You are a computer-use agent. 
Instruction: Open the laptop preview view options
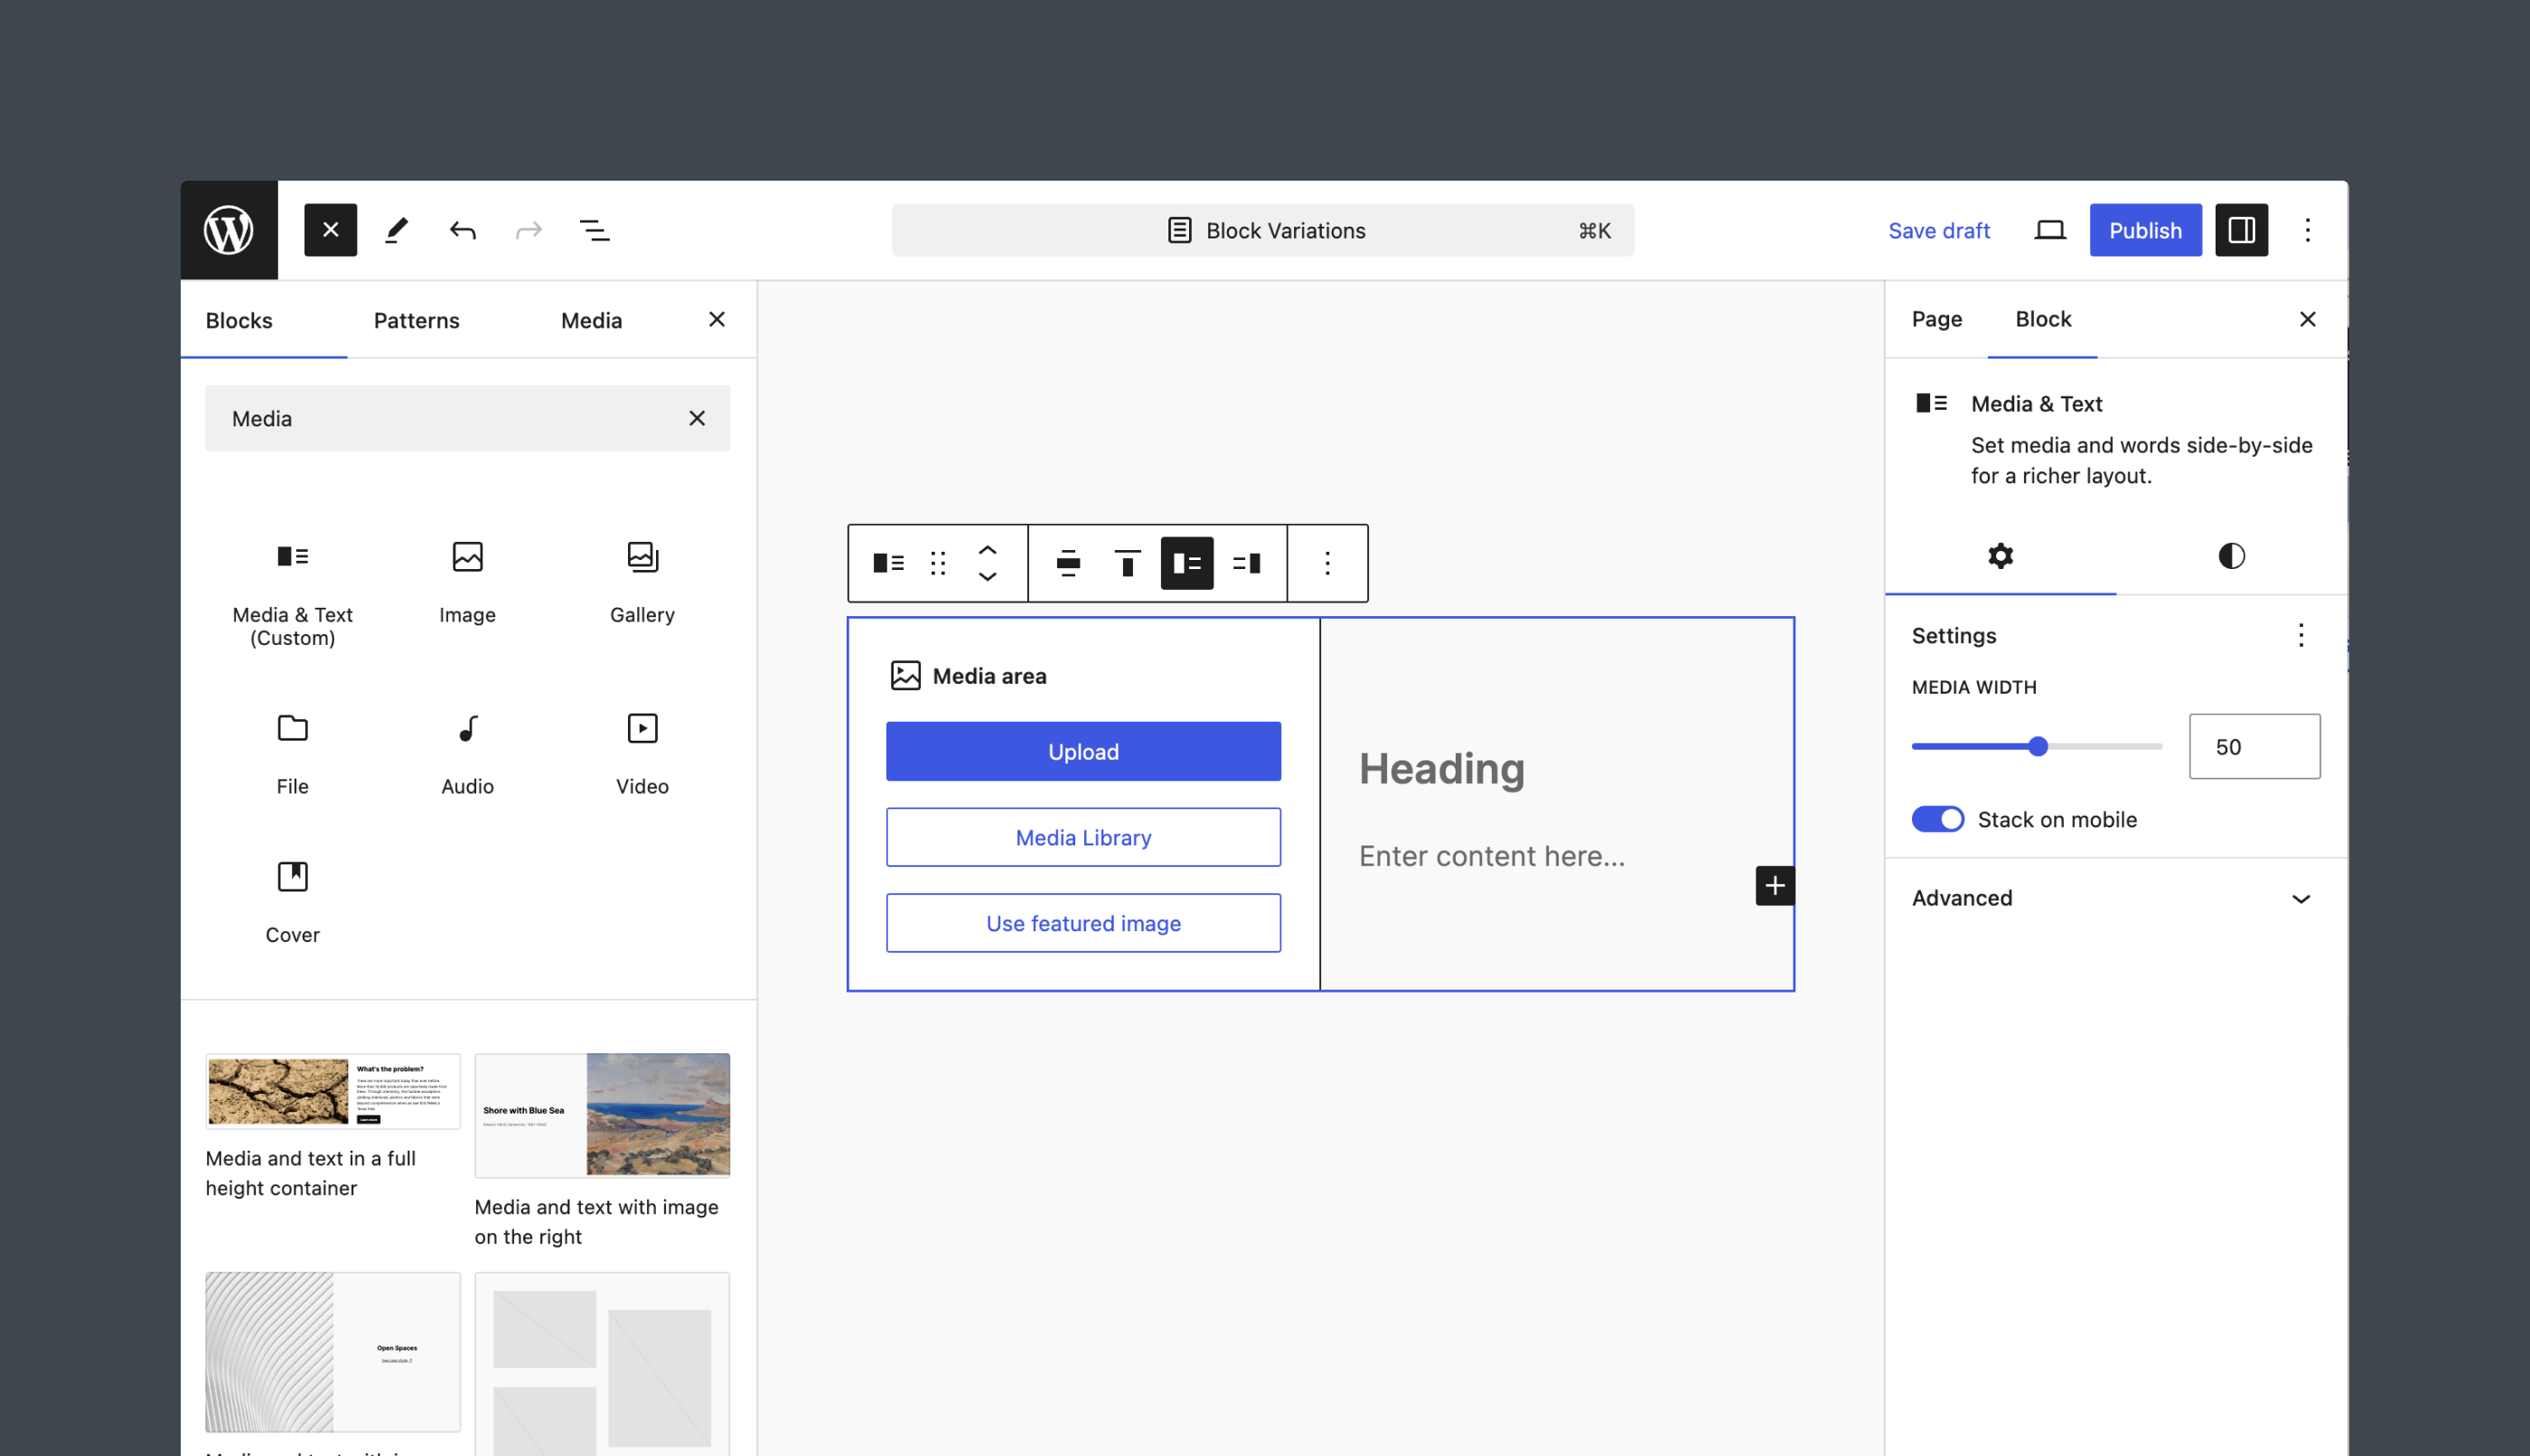pyautogui.click(x=2050, y=230)
